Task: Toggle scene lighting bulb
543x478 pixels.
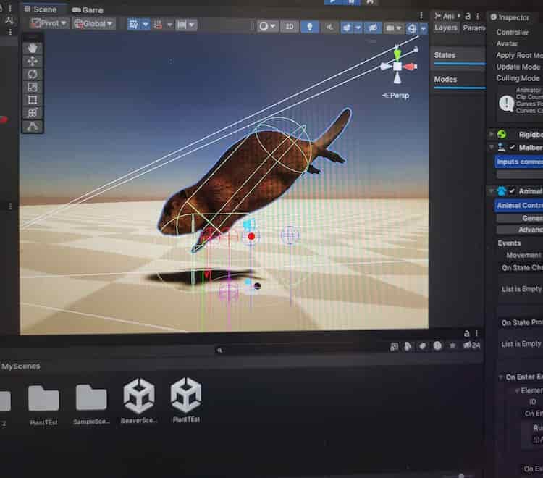Action: click(x=310, y=27)
